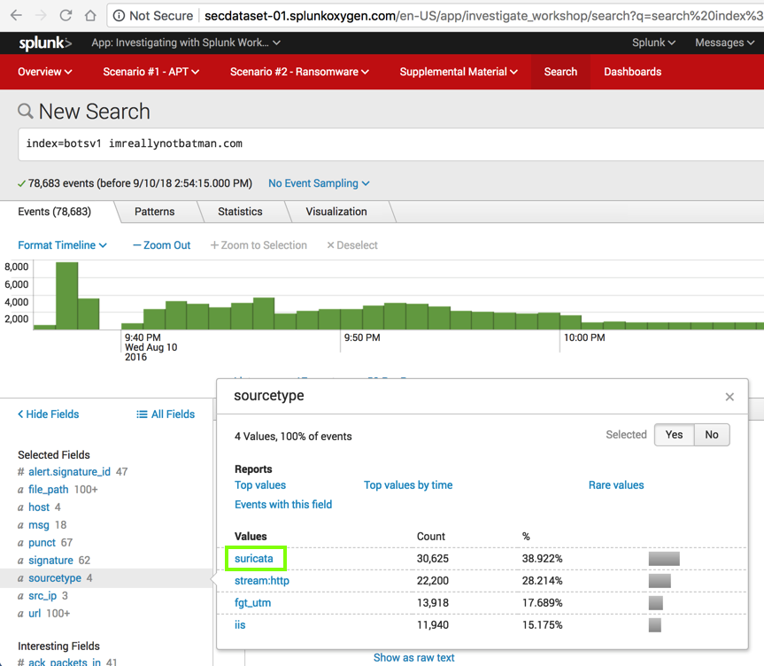The width and height of the screenshot is (764, 666).
Task: Close the sourcetype field popup
Action: point(729,397)
